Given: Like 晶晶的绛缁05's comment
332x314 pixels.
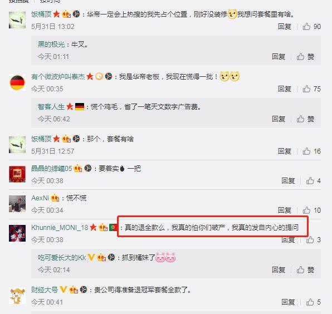Looking at the screenshot, I should click(x=313, y=181).
